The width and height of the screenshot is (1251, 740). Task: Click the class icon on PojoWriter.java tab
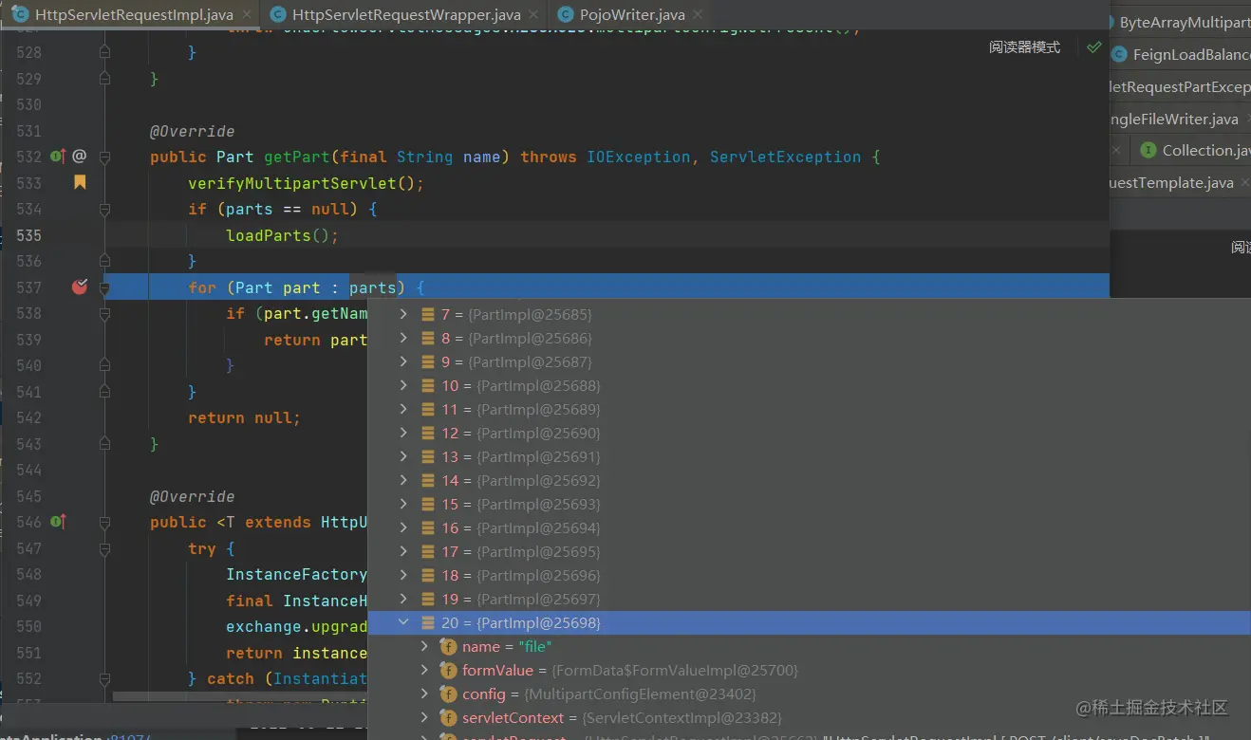[566, 14]
